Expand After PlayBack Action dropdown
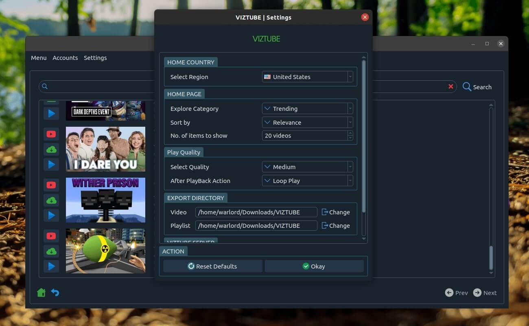The height and width of the screenshot is (326, 529). pos(307,181)
